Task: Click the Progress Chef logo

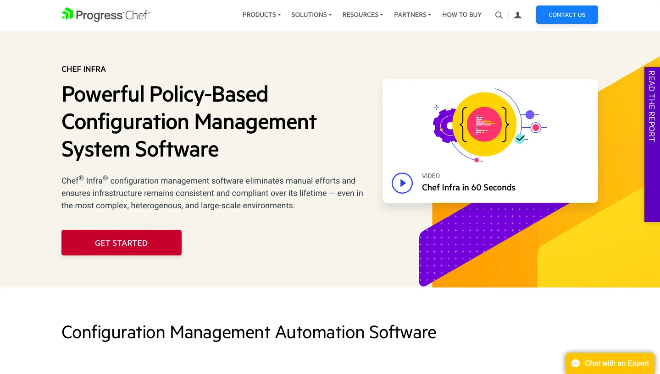Action: pyautogui.click(x=106, y=15)
